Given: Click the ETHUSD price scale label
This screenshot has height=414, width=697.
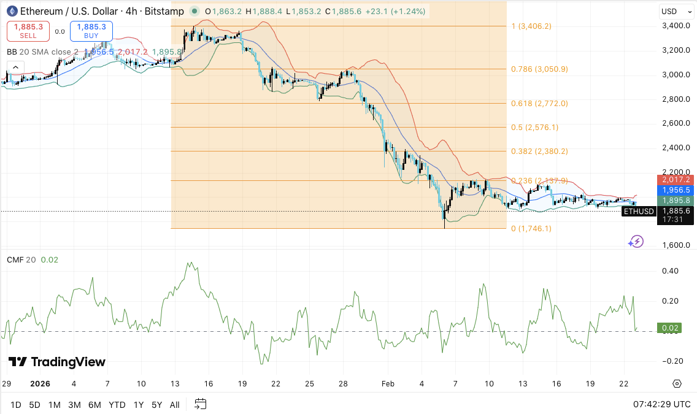Looking at the screenshot, I should coord(639,212).
